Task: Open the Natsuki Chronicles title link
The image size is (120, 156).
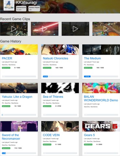Action: (55, 58)
